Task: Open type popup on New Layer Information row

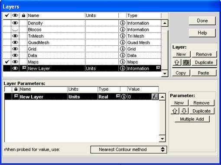Action: tap(158, 68)
